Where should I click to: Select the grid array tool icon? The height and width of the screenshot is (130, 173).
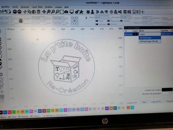2,96
